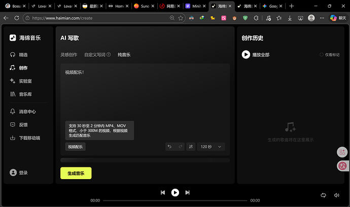Click the music note extension icon

pyautogui.click(x=268, y=18)
